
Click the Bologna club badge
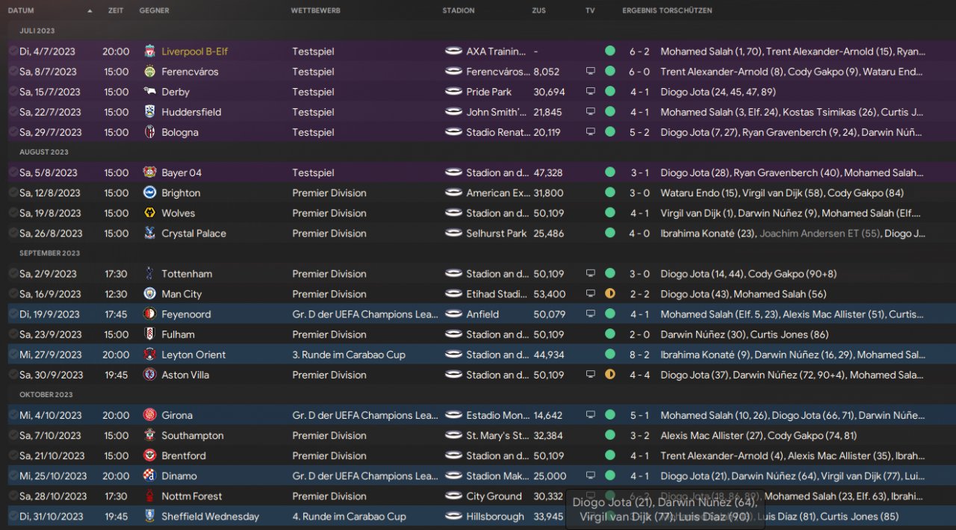click(x=149, y=132)
